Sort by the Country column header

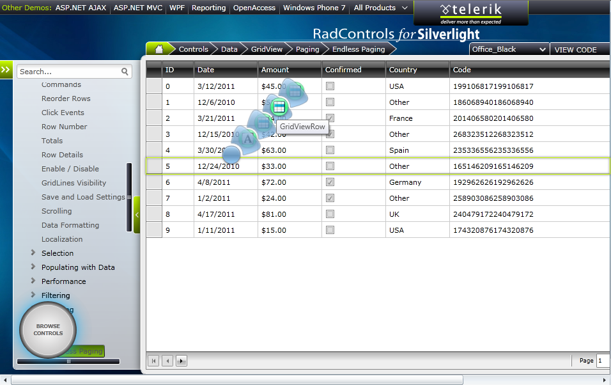(x=417, y=70)
